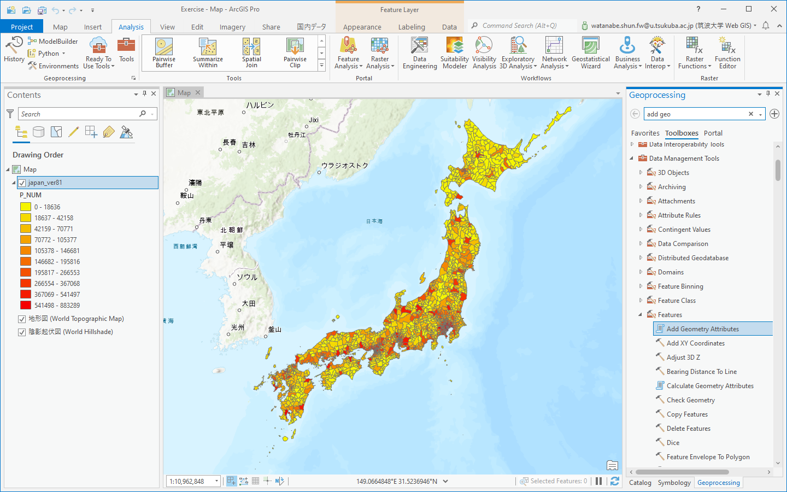Image resolution: width=787 pixels, height=492 pixels.
Task: Toggle japan_ver81 layer visibility
Action: pos(22,183)
